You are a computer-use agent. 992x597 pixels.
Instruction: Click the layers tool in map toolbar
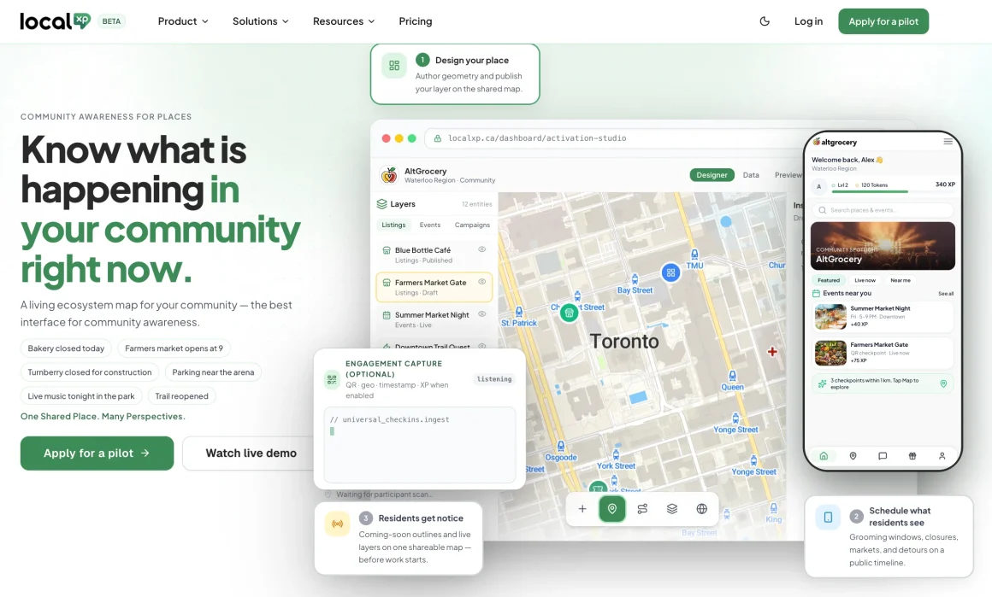click(x=672, y=508)
